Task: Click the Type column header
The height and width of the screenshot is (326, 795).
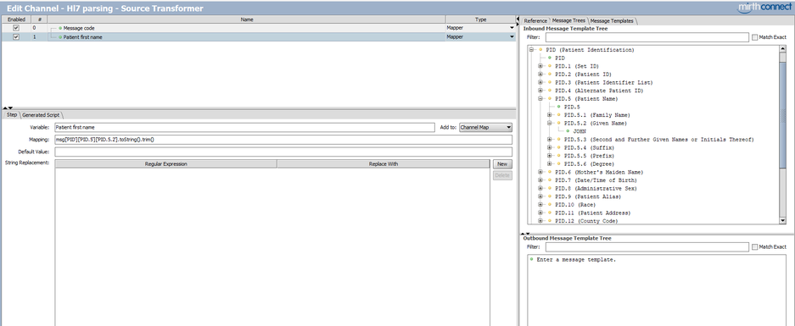Action: [481, 19]
